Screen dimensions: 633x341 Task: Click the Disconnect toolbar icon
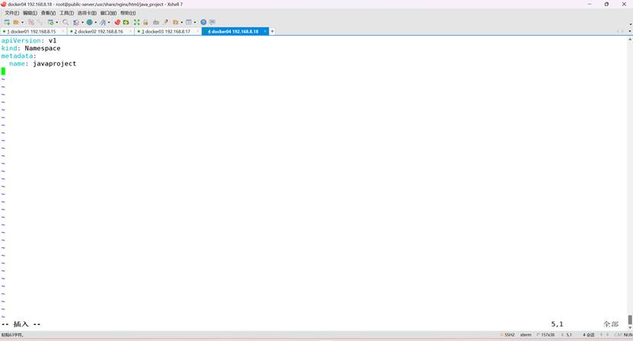(x=31, y=22)
